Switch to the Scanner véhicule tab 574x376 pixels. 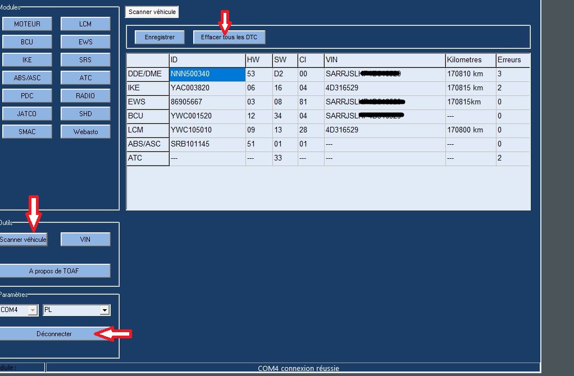[152, 12]
